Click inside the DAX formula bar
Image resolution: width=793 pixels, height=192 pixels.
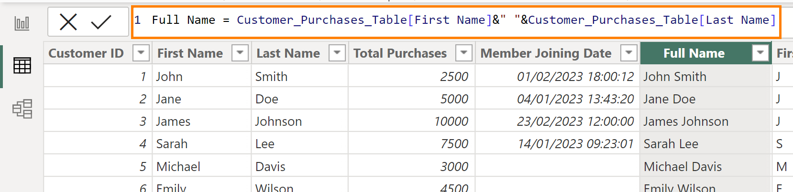(x=454, y=20)
